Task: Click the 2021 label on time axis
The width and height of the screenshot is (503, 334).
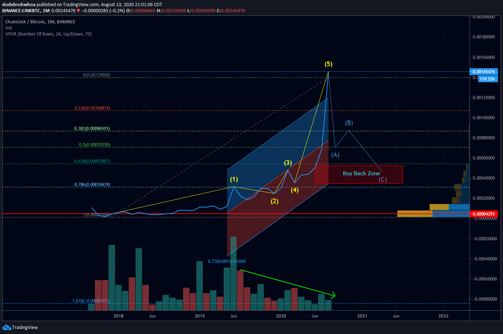Action: click(362, 316)
